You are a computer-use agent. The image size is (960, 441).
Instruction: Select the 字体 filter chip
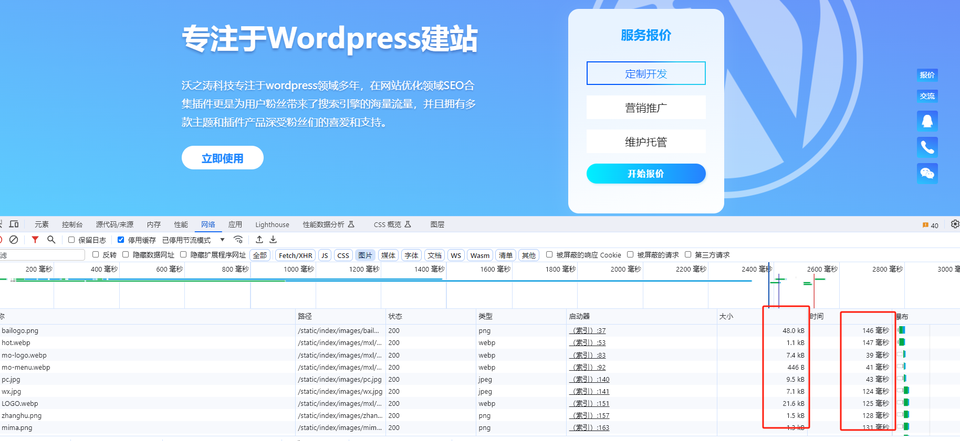[411, 255]
